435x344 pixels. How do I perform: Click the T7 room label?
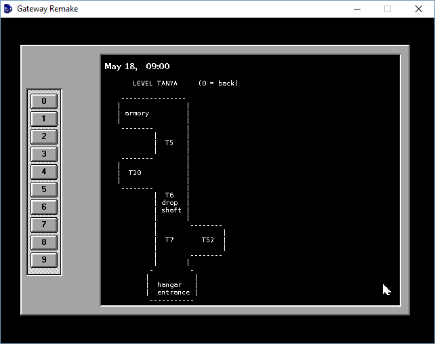pyautogui.click(x=169, y=240)
